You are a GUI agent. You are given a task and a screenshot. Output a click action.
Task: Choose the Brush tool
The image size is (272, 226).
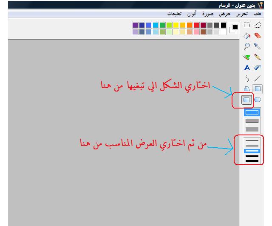pyautogui.click(x=246, y=57)
